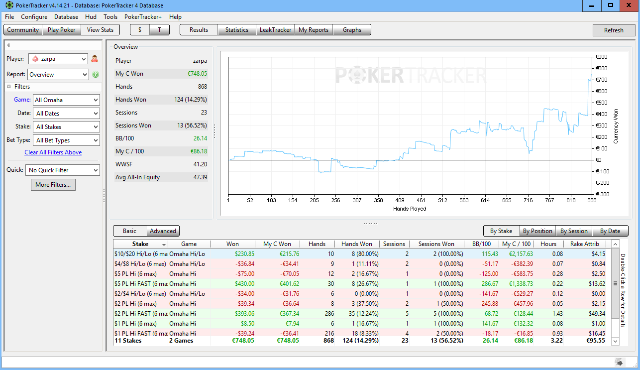Switch to the By Session tab
This screenshot has width=640, height=370.
tap(573, 231)
